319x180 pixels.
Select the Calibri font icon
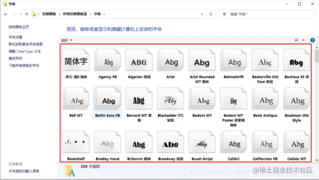point(234,142)
